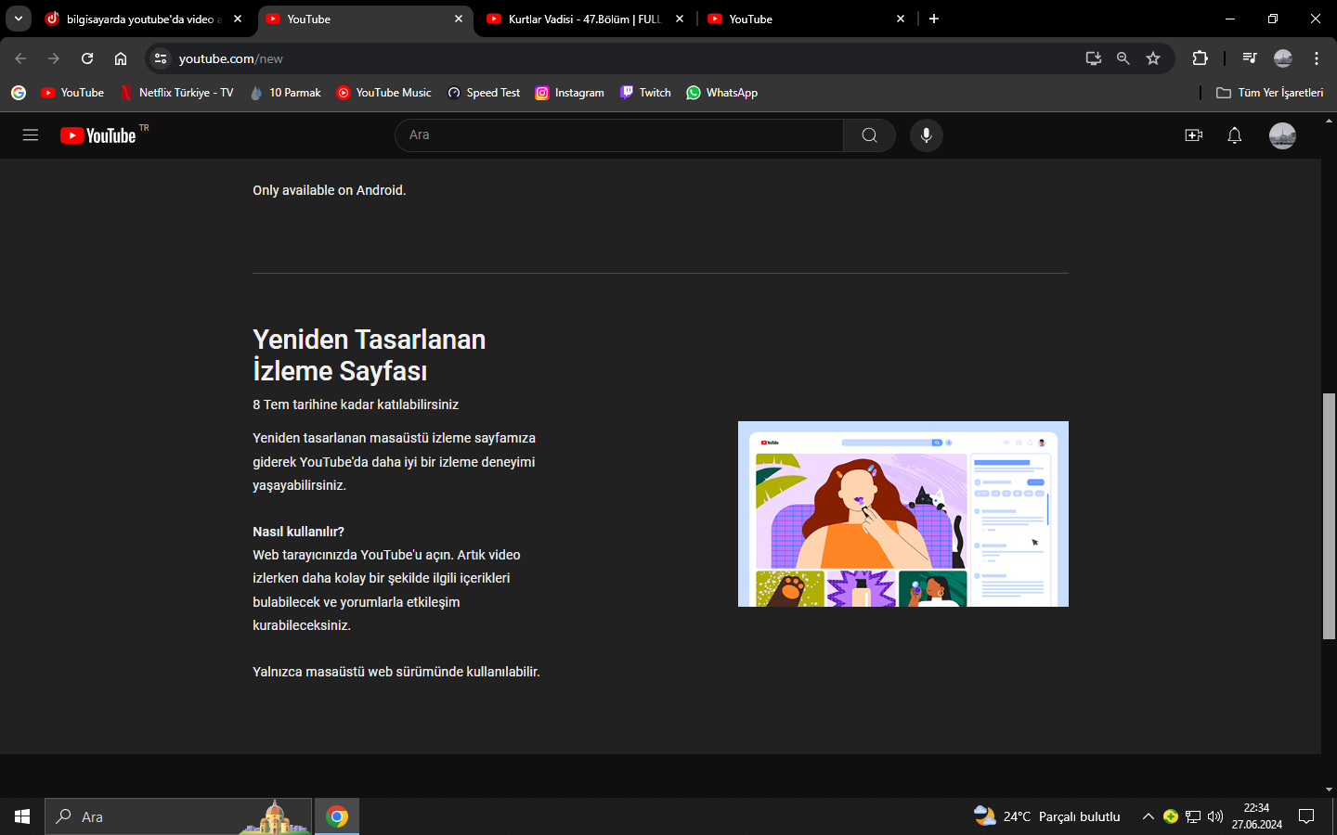Click scrollbar down arrow
The image size is (1337, 835).
tap(1330, 790)
